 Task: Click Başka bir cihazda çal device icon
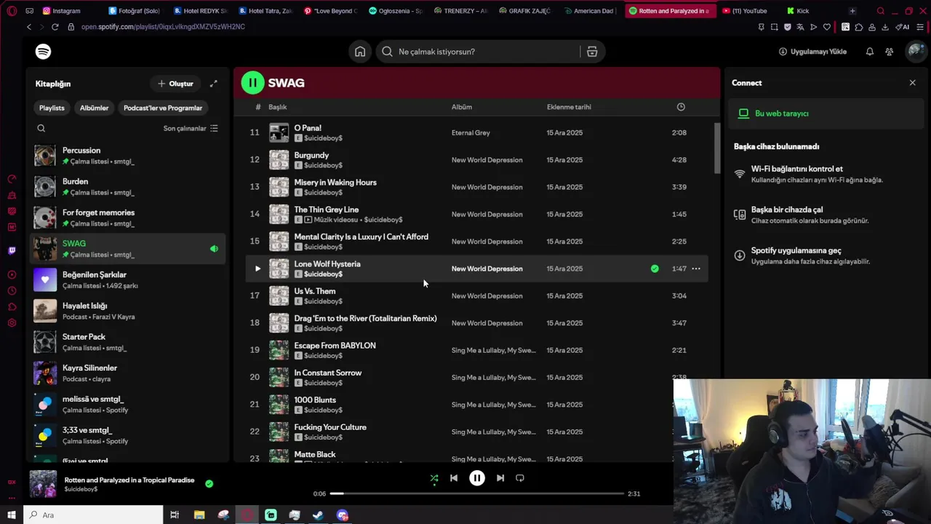[x=740, y=215]
